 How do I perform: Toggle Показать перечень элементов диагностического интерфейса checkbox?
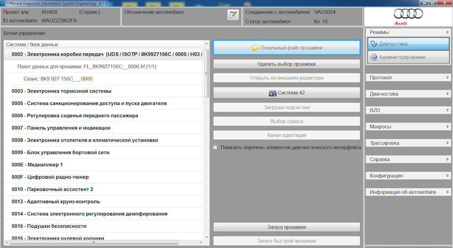pyautogui.click(x=215, y=147)
